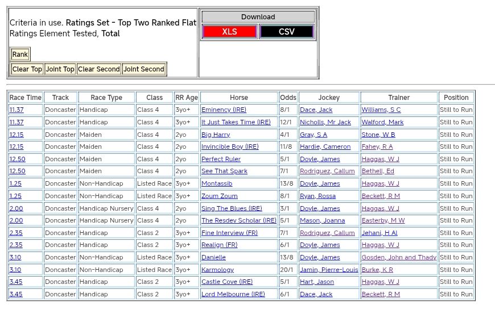Open trainer Williams, S C link
The width and height of the screenshot is (495, 314).
[381, 110]
